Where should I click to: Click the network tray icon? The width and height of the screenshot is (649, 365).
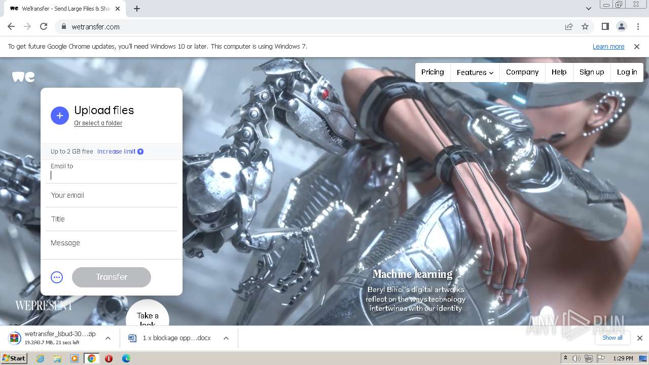[589, 358]
